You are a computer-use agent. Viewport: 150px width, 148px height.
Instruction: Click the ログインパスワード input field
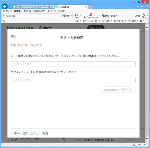73,80
